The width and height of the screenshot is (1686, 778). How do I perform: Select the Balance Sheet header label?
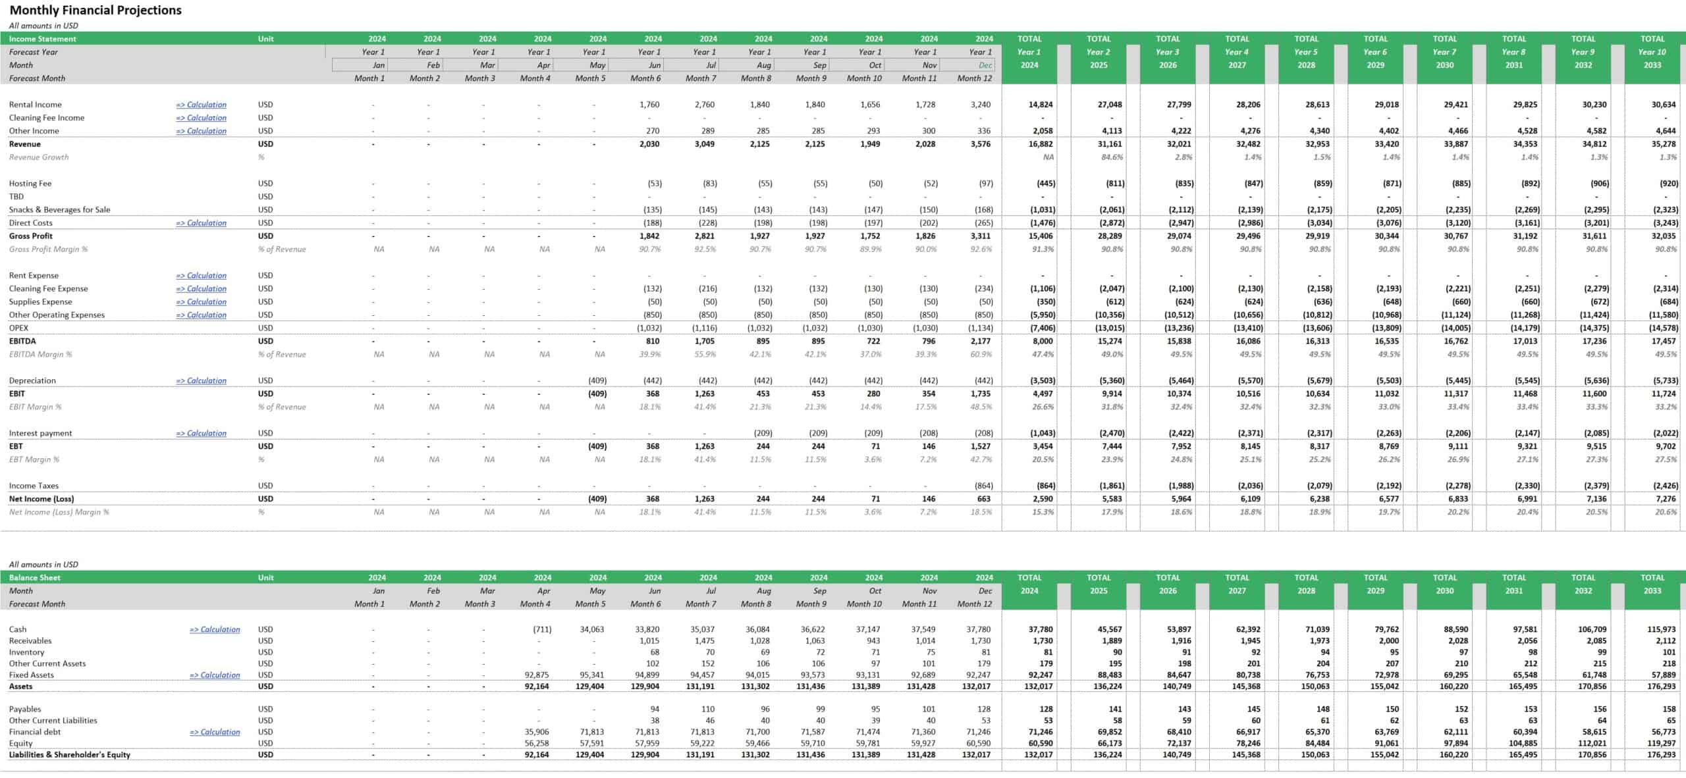[x=35, y=578]
